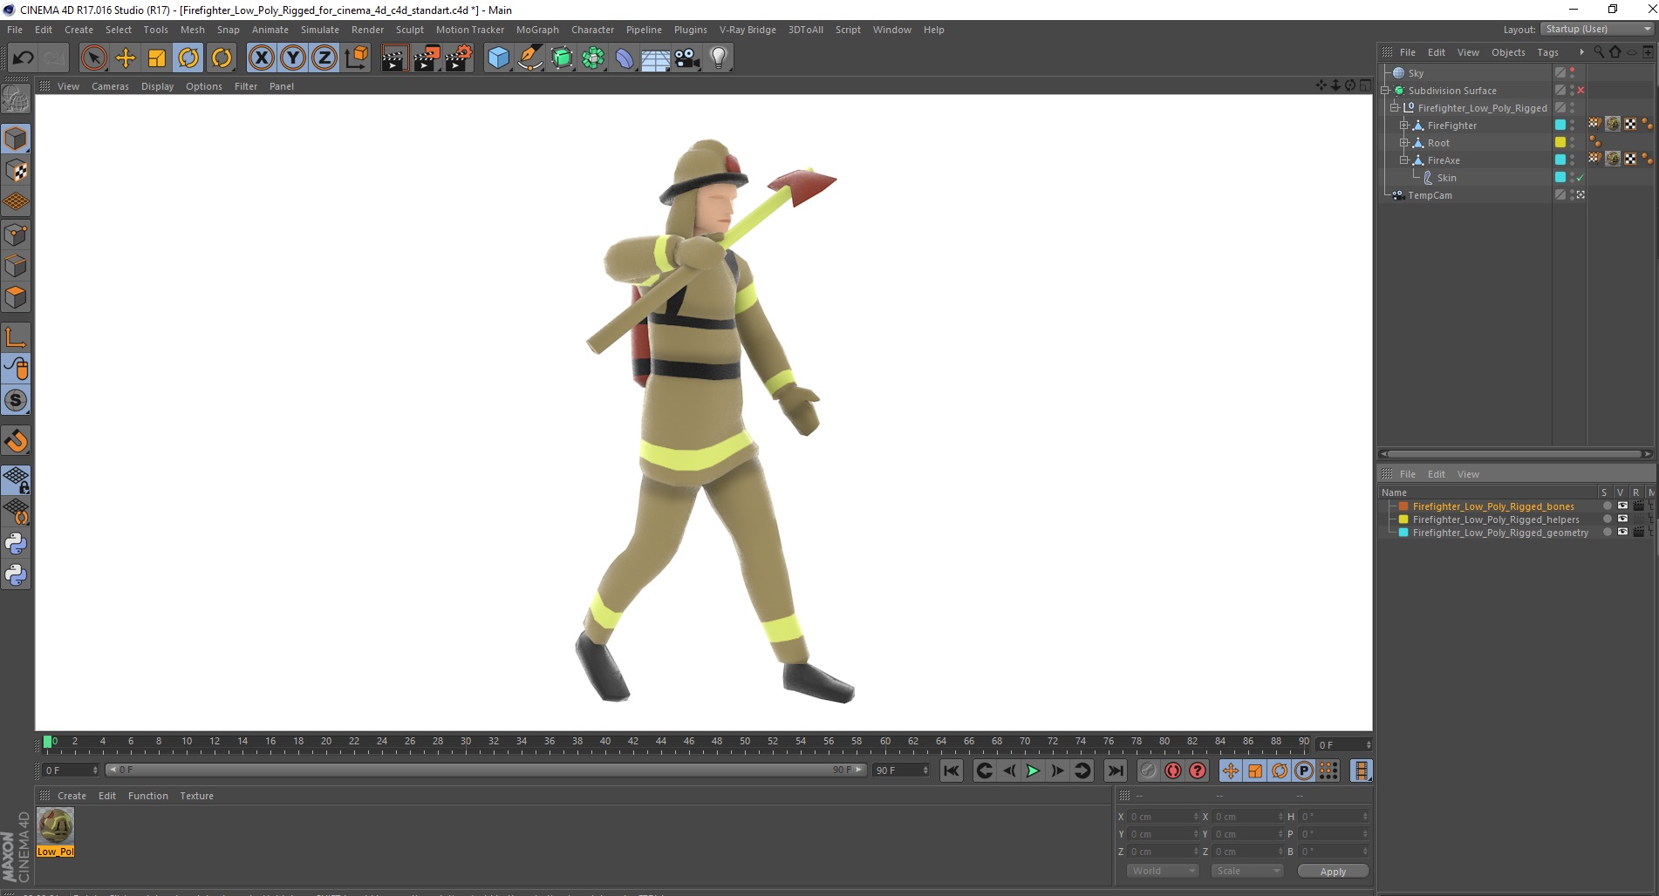Collapse Firefighter_Low_Poly_Rigged null hierarchy
The height and width of the screenshot is (896, 1659).
pos(1395,108)
